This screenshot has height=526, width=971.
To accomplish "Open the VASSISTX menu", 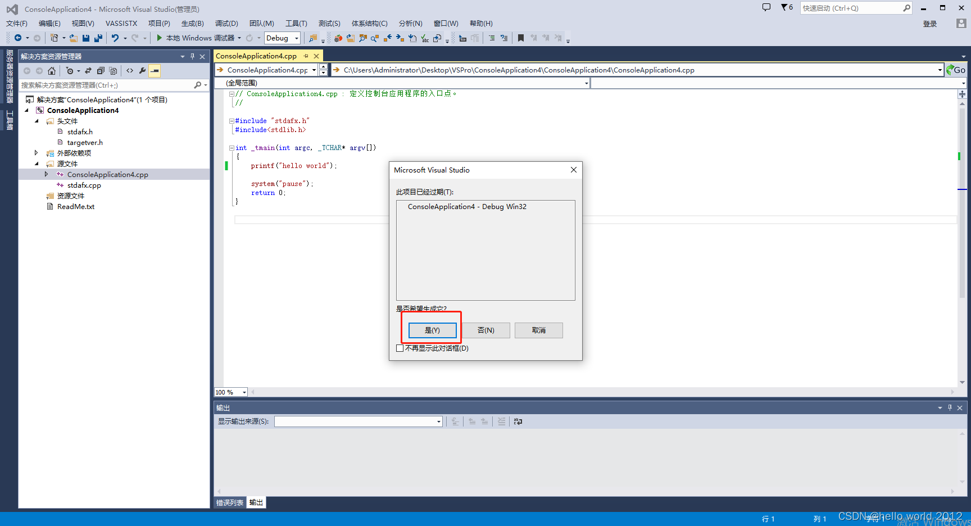I will click(x=121, y=24).
